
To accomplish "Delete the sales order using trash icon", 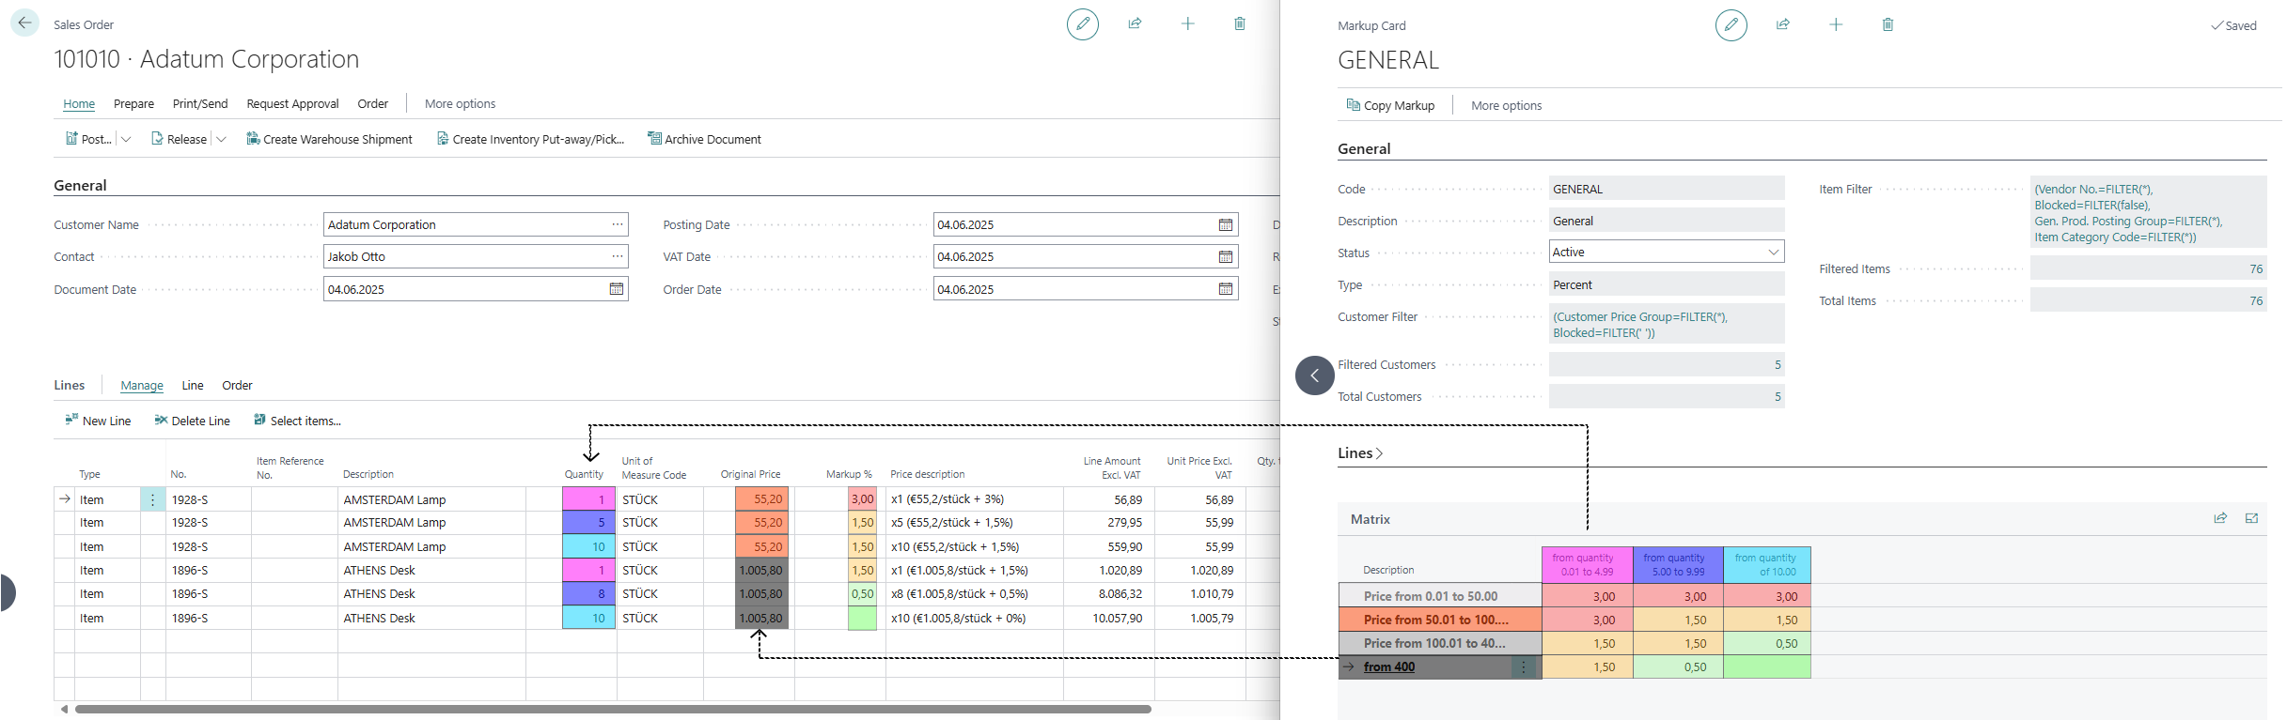I will (x=1239, y=23).
